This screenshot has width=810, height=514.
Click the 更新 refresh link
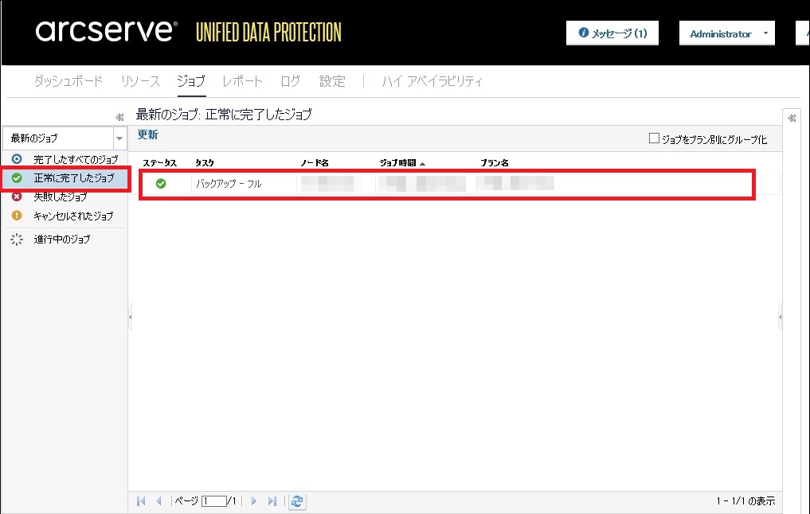148,134
